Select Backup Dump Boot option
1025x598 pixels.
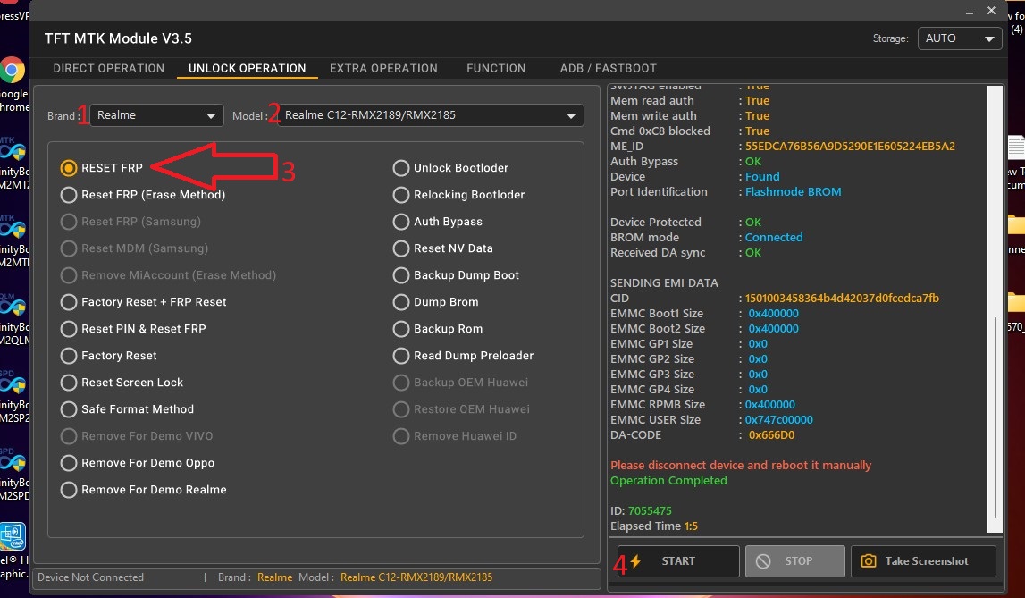coord(400,275)
